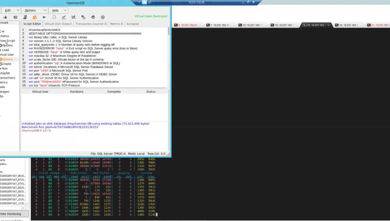
Task: Click the script editor vertical scrollbar
Action: [169, 57]
